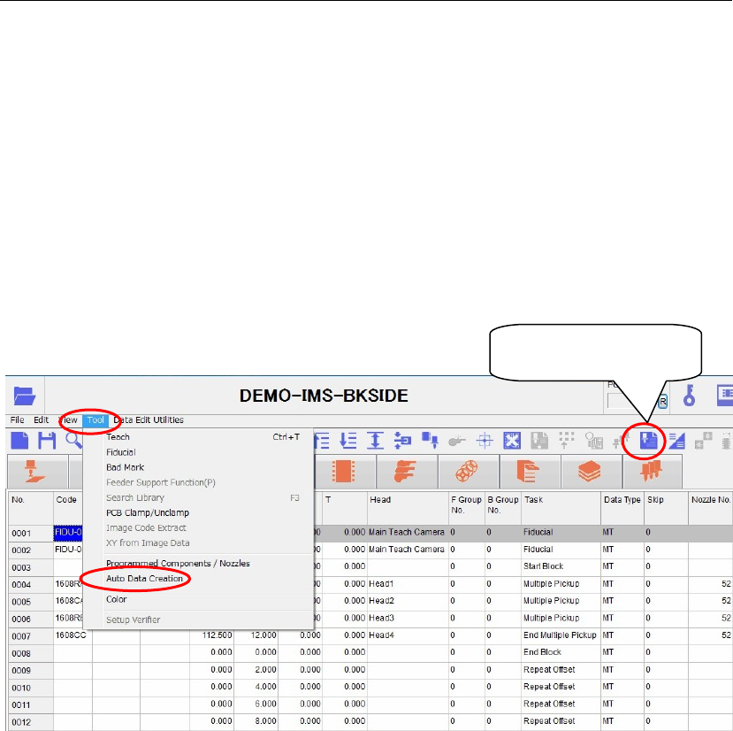This screenshot has width=733, height=731.
Task: Click the F Group No. column header
Action: point(467,507)
